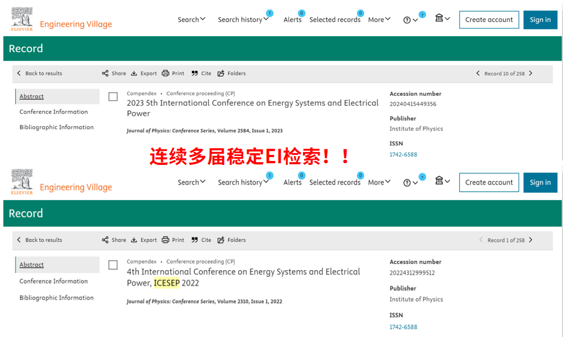The width and height of the screenshot is (563, 342).
Task: Click the Elsevier tree logo in the top header
Action: coord(22,19)
